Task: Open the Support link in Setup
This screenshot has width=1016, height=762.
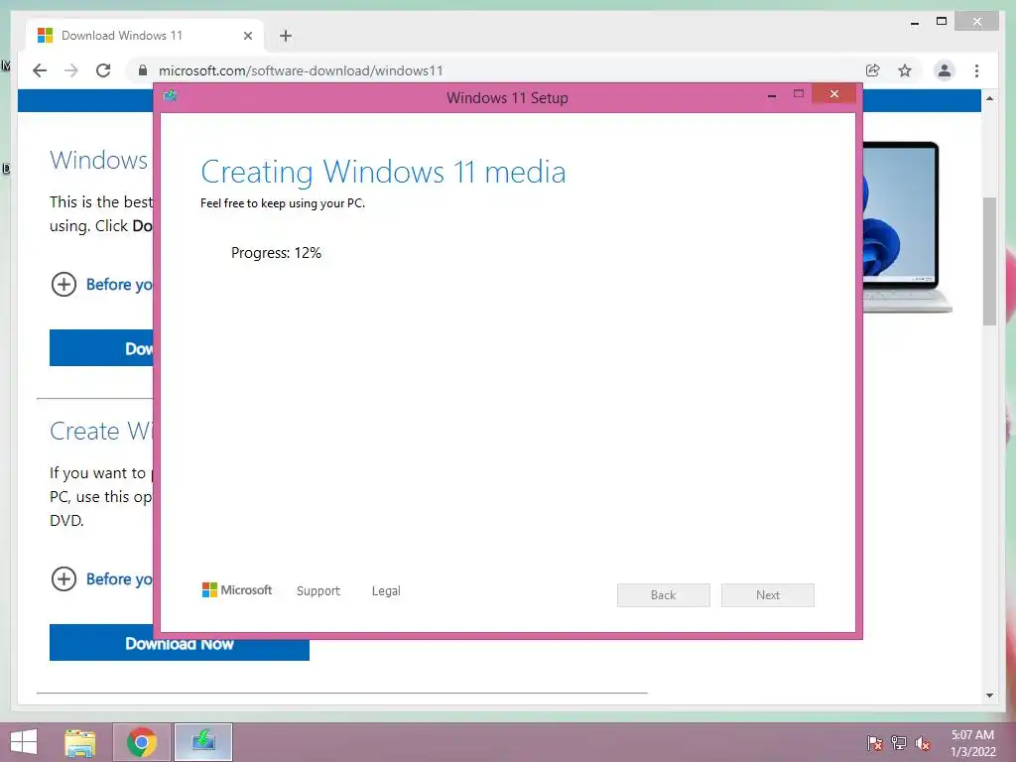Action: click(318, 591)
